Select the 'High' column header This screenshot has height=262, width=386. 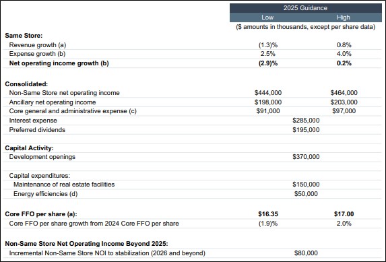pyautogui.click(x=344, y=18)
